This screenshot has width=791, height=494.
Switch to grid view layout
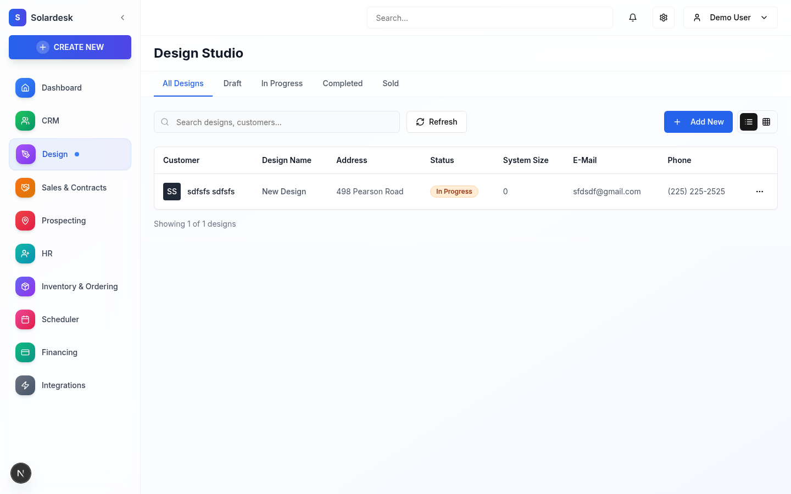tap(766, 121)
